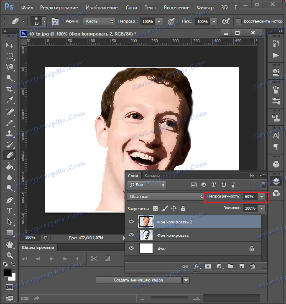The image size is (286, 304).
Task: Select the Eraser tool in the toolbox
Action: 10,155
